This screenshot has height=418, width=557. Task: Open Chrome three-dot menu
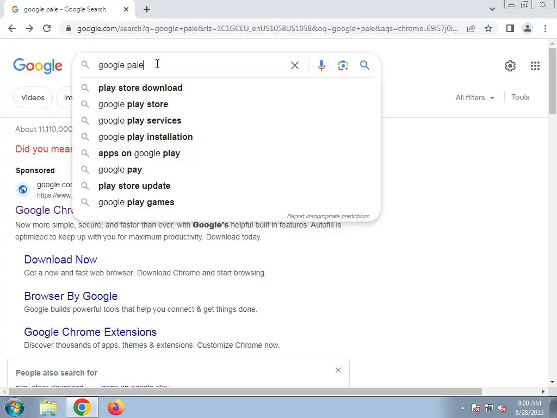[545, 28]
